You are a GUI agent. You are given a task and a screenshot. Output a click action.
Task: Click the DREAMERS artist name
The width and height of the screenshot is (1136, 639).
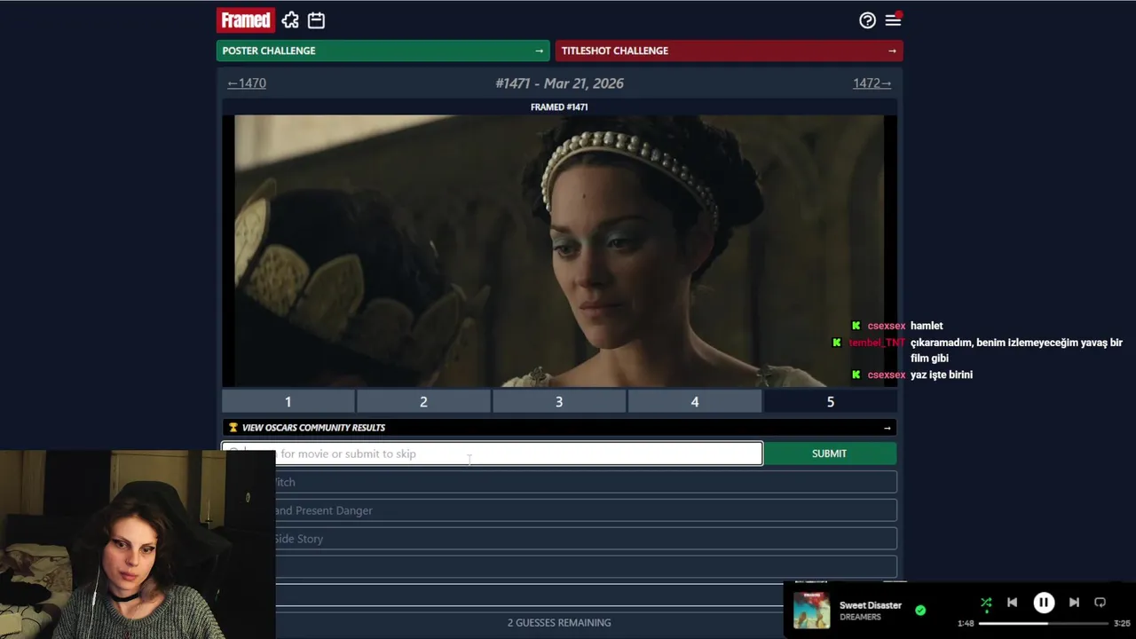(860, 617)
